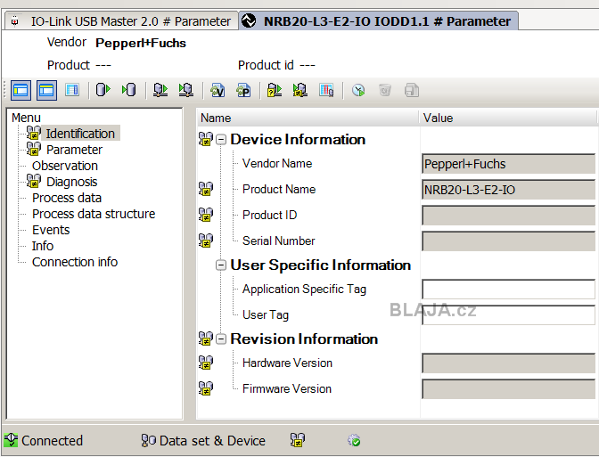
Task: Click the not-equal compare device toolbar icon
Action: (x=300, y=91)
